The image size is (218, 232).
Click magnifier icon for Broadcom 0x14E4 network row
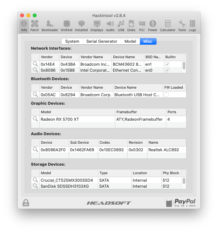35,64
